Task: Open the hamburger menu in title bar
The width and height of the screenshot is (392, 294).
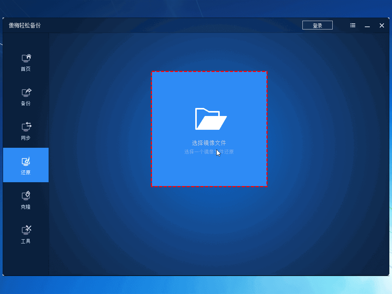Action: pos(353,25)
